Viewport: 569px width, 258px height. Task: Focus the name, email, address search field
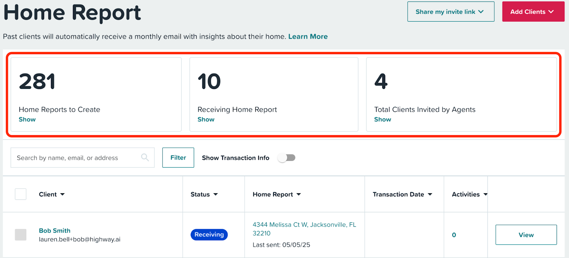83,158
